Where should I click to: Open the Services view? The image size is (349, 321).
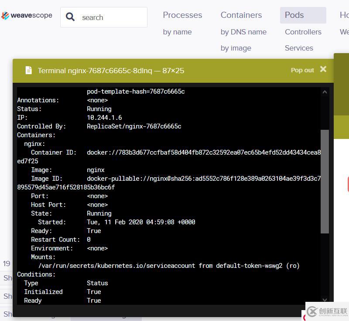pyautogui.click(x=298, y=48)
